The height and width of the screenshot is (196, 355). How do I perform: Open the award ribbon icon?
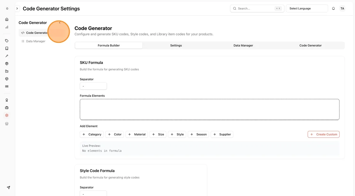coord(7,100)
